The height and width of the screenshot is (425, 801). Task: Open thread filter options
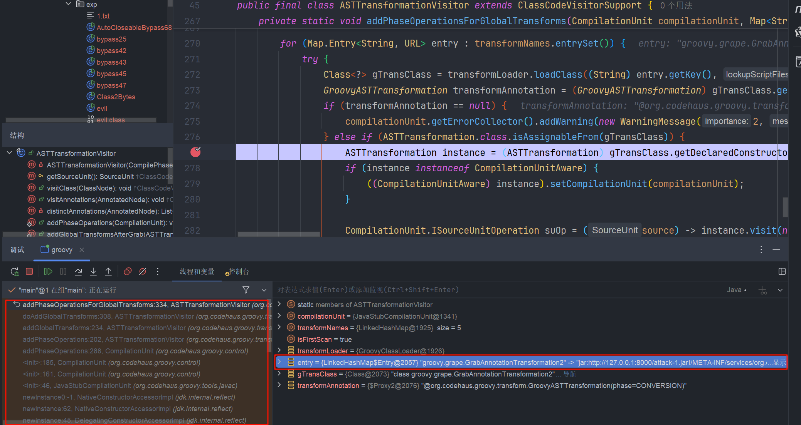coord(246,290)
